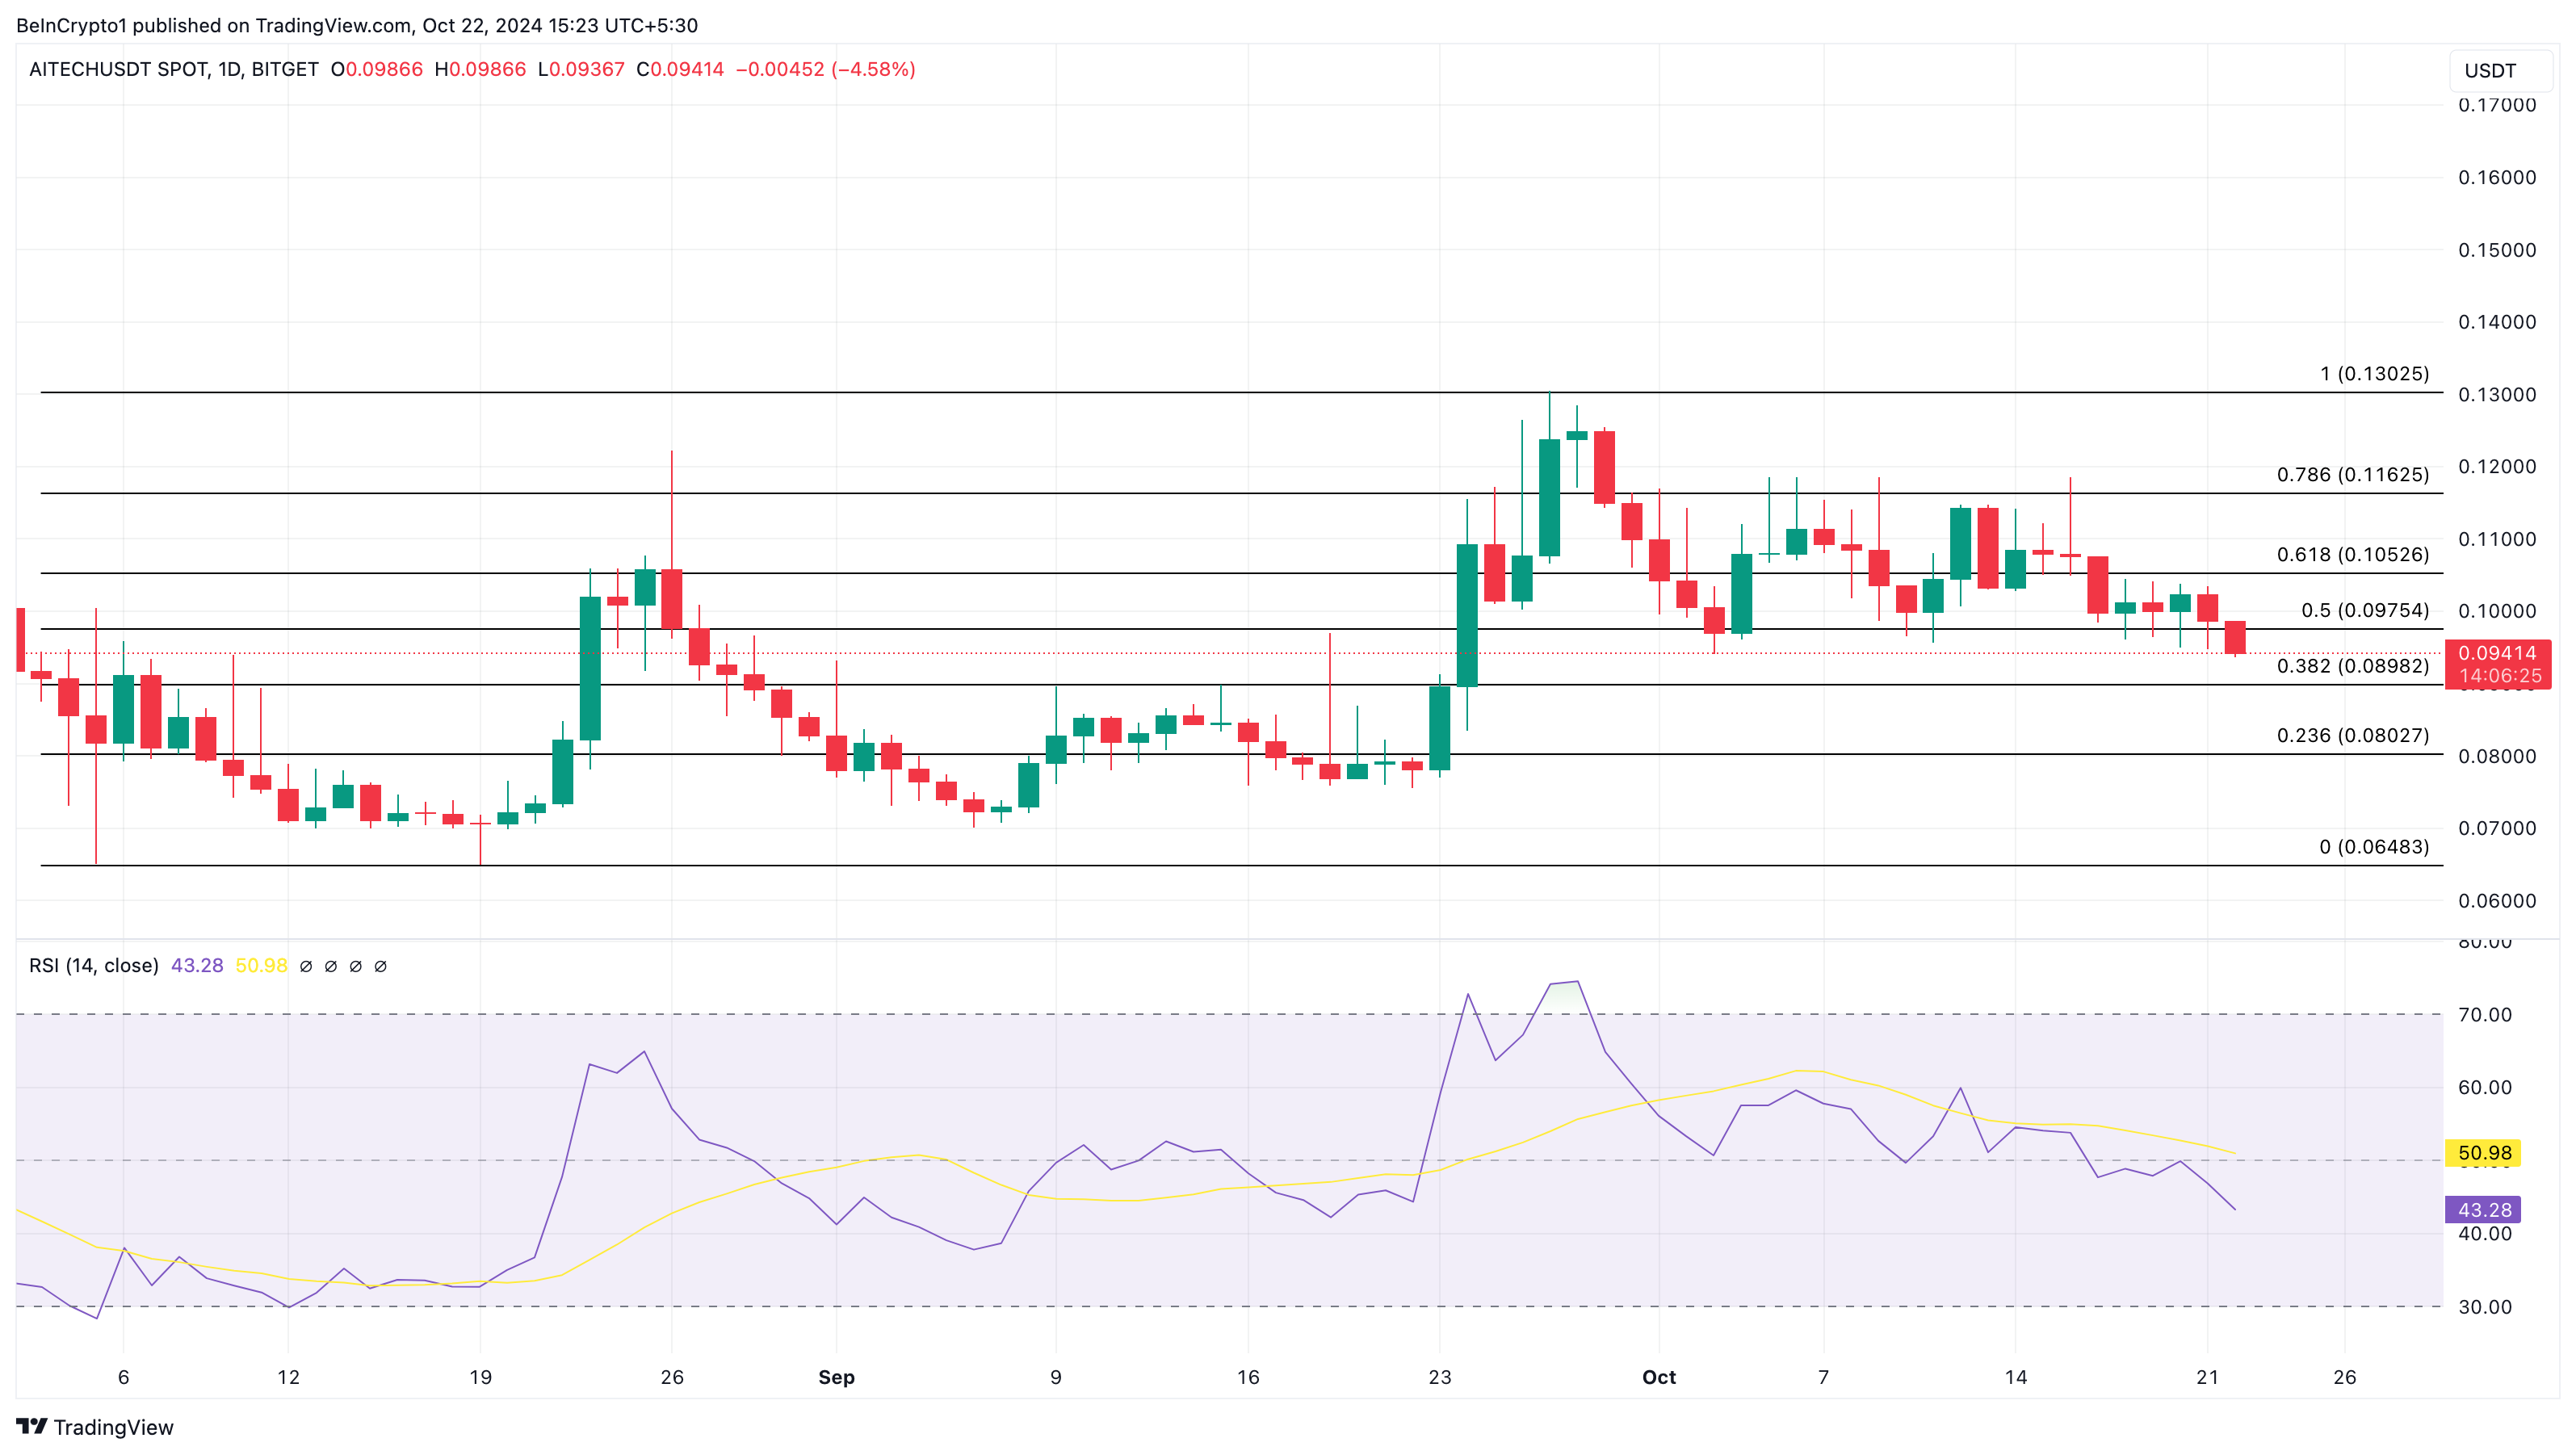Click the red 0.09414 current price tag
2576x1455 pixels.
click(2497, 653)
